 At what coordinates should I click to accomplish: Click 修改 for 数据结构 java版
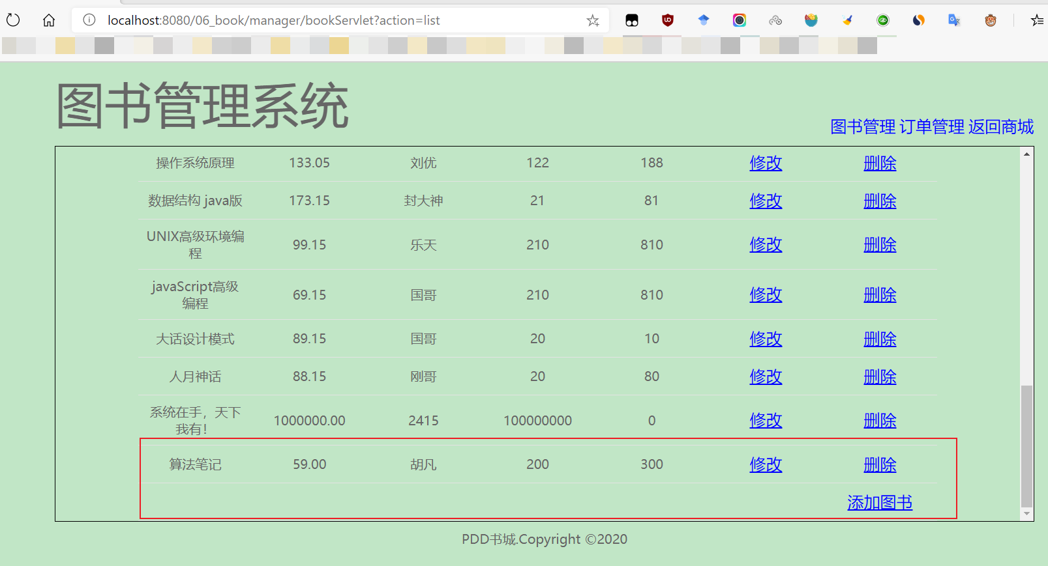(x=766, y=201)
